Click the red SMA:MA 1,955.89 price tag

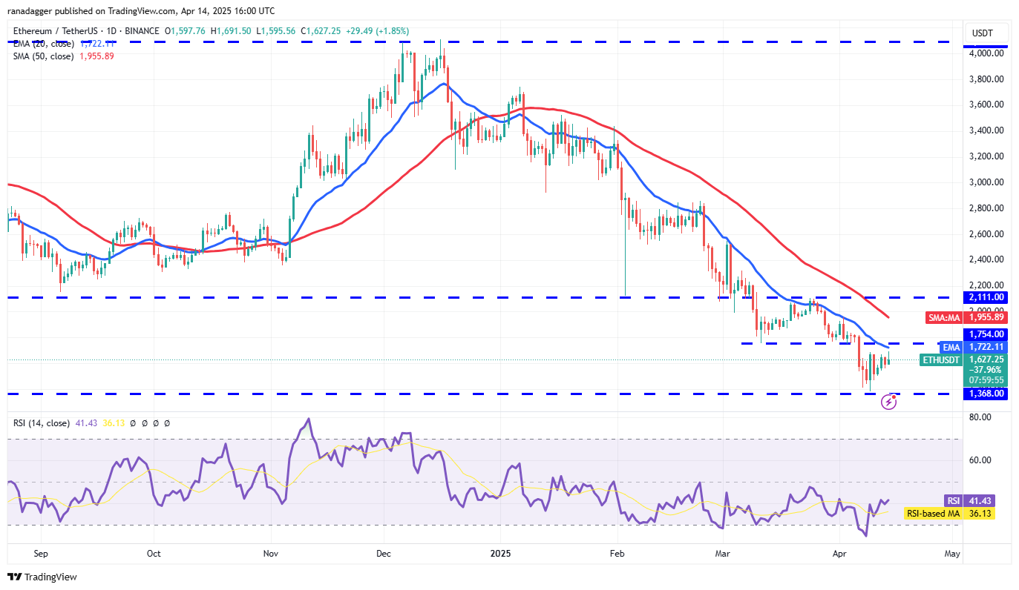[966, 317]
